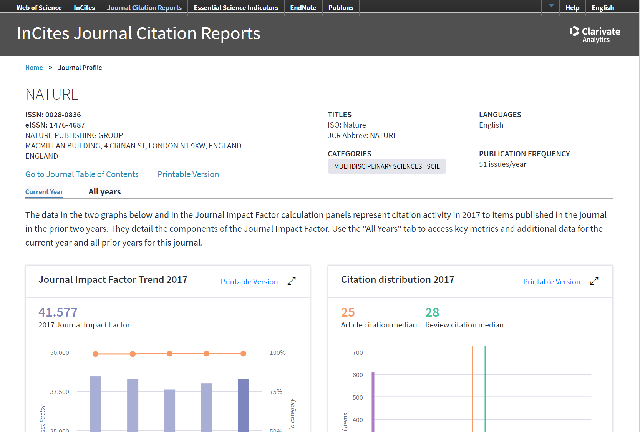Viewport: 640px width, 432px height.
Task: Open Printable Version of Citation distribution
Action: pyautogui.click(x=552, y=282)
